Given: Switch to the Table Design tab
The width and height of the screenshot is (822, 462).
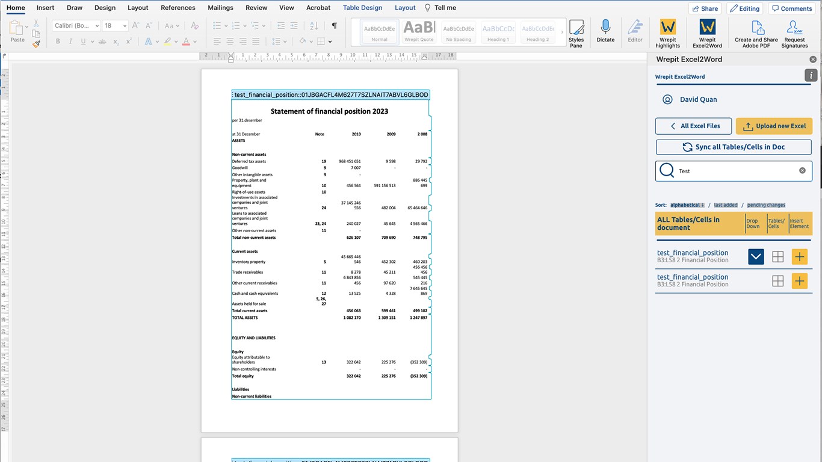Looking at the screenshot, I should (x=362, y=8).
